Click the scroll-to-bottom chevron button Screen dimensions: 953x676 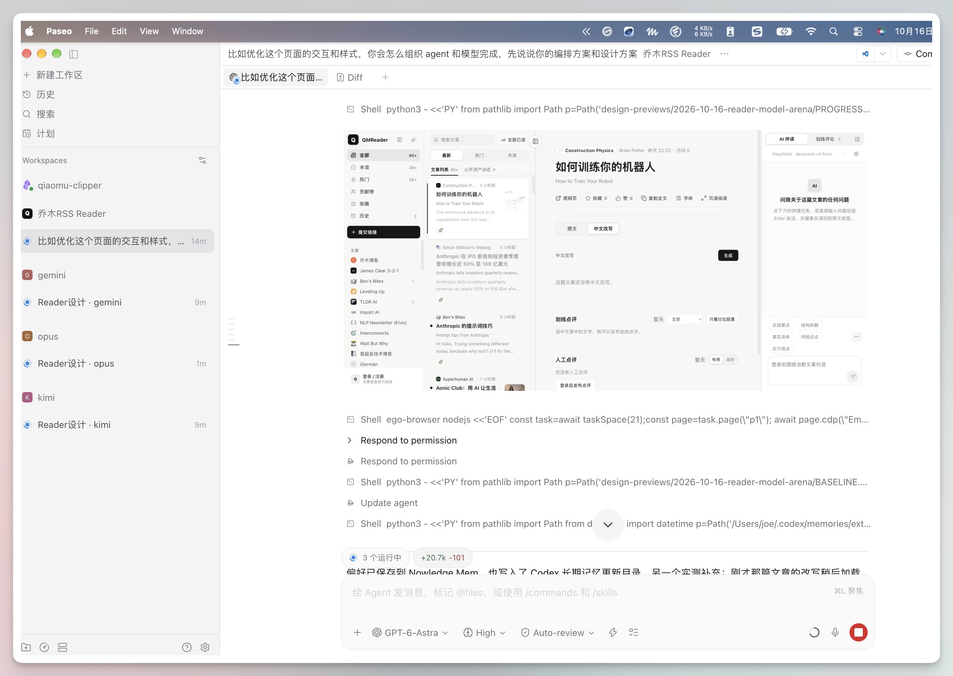608,525
